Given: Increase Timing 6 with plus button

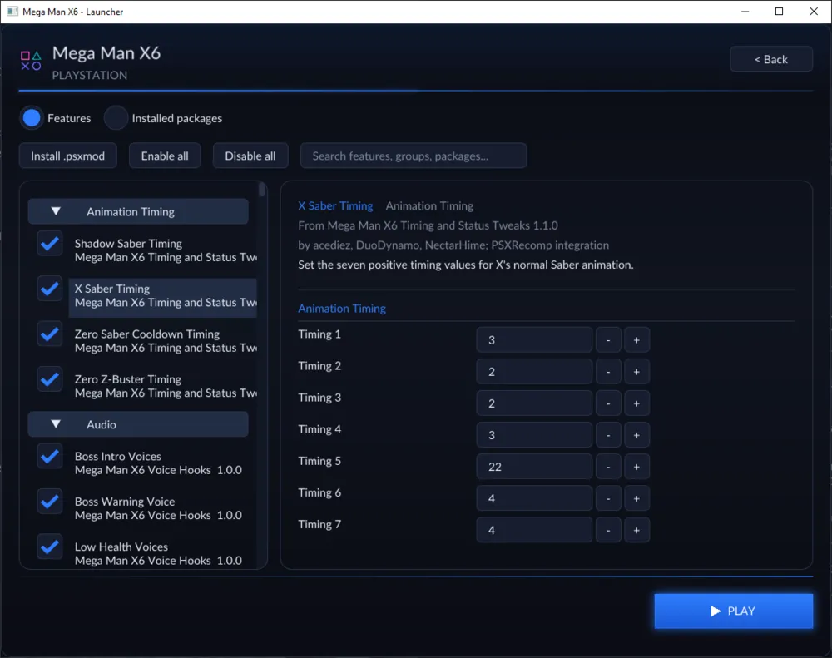Looking at the screenshot, I should [636, 499].
